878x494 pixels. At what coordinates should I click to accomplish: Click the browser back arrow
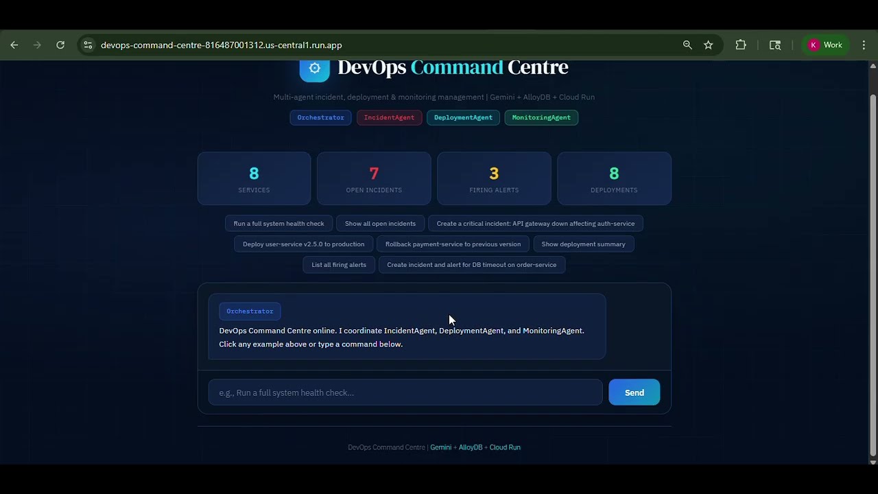coord(14,45)
